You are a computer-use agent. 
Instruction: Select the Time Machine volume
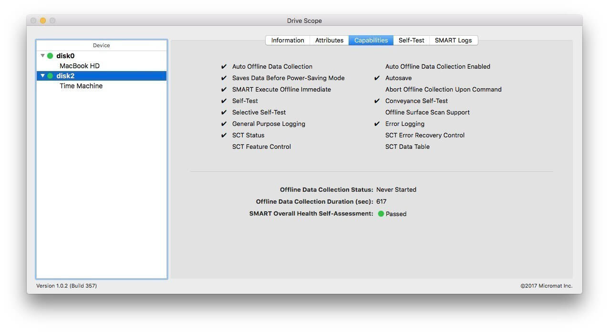81,86
